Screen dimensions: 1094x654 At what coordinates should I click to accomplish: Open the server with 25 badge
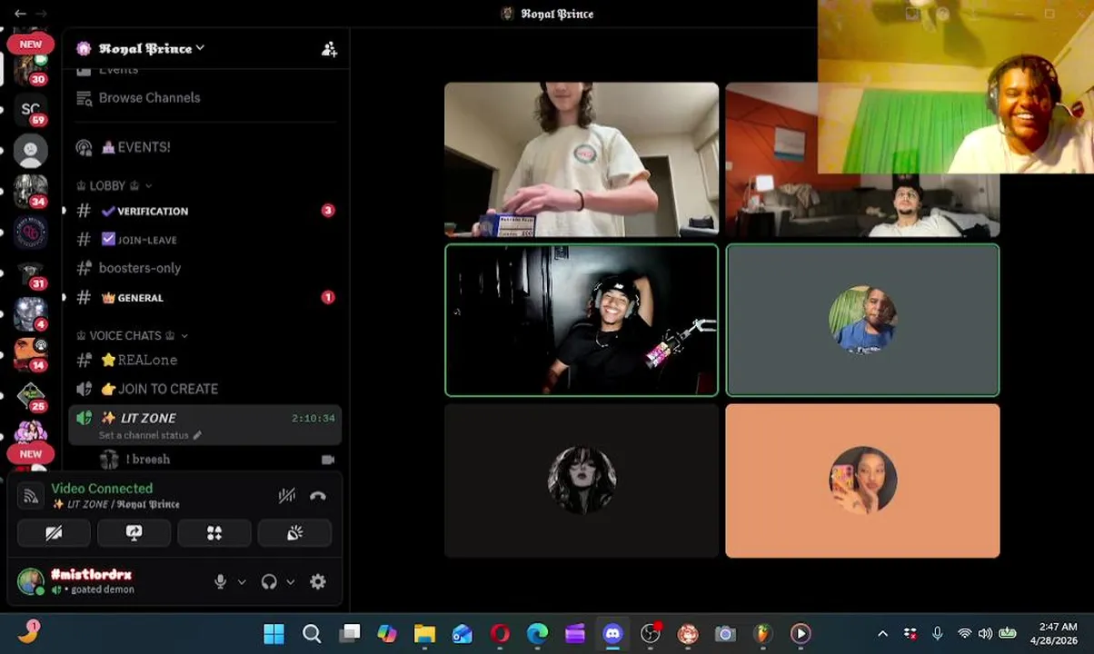click(x=31, y=396)
